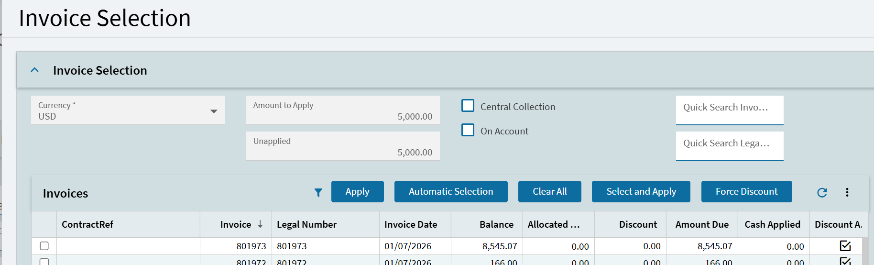Screen dimensions: 874x265
Task: Click the Automatic Selection button
Action: point(450,191)
